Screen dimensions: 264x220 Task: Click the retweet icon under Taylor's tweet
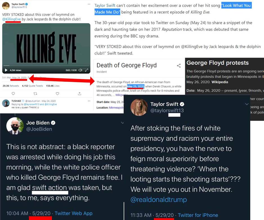(x=35, y=93)
